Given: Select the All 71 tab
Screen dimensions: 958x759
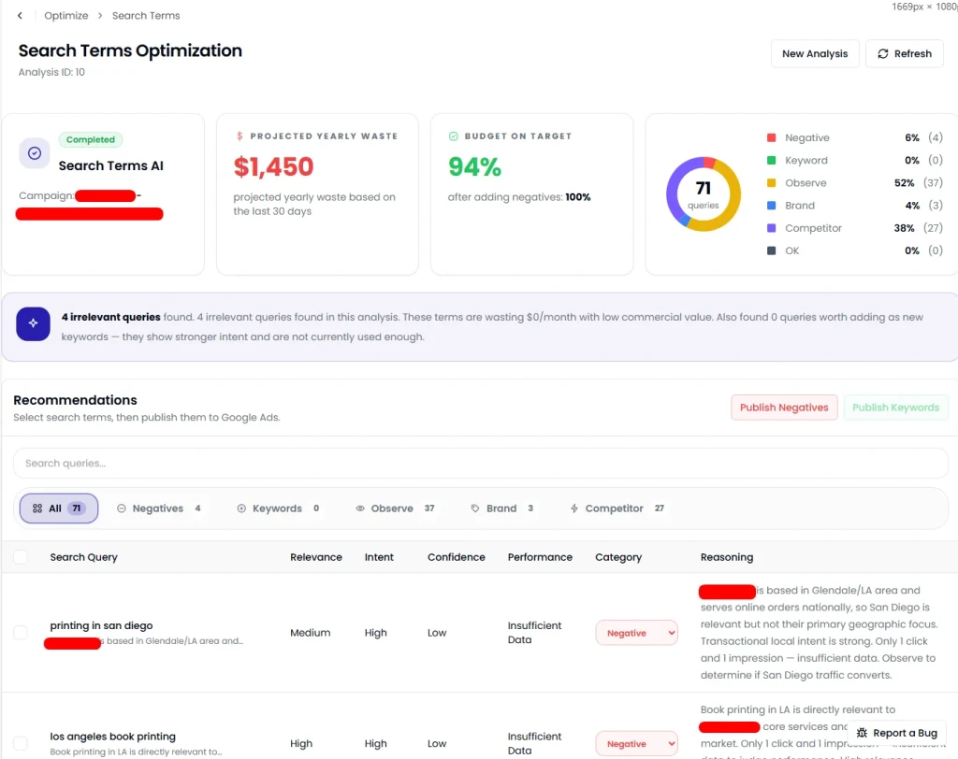Looking at the screenshot, I should click(x=59, y=508).
